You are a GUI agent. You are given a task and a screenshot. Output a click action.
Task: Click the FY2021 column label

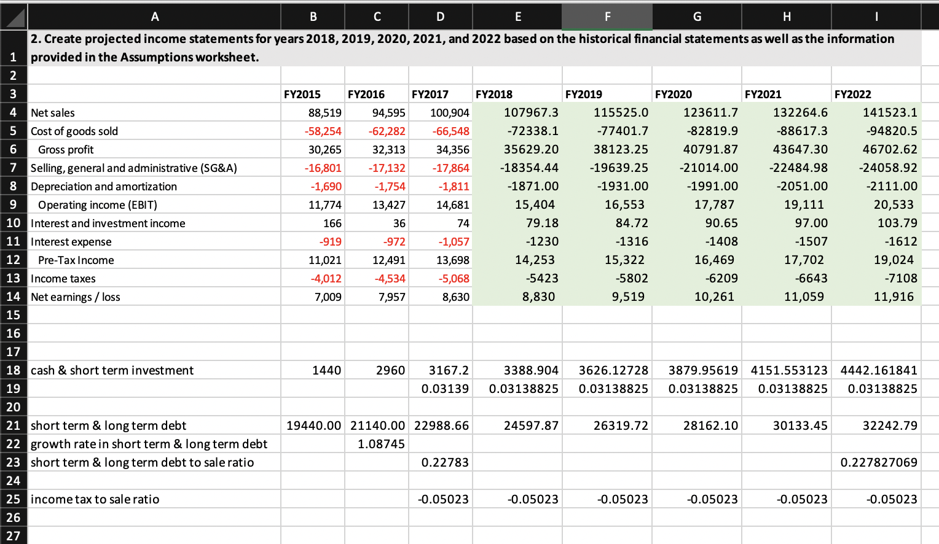click(x=763, y=95)
